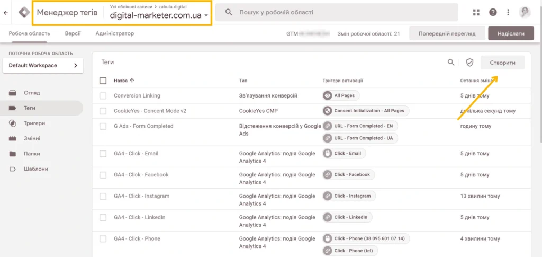Click the Шаблони label icon in sidebar

click(x=13, y=169)
